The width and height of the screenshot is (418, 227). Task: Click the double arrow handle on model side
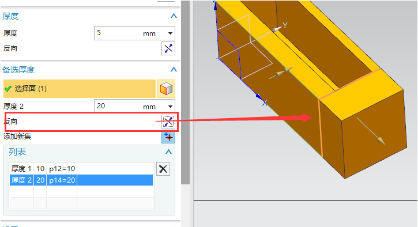pyautogui.click(x=281, y=73)
